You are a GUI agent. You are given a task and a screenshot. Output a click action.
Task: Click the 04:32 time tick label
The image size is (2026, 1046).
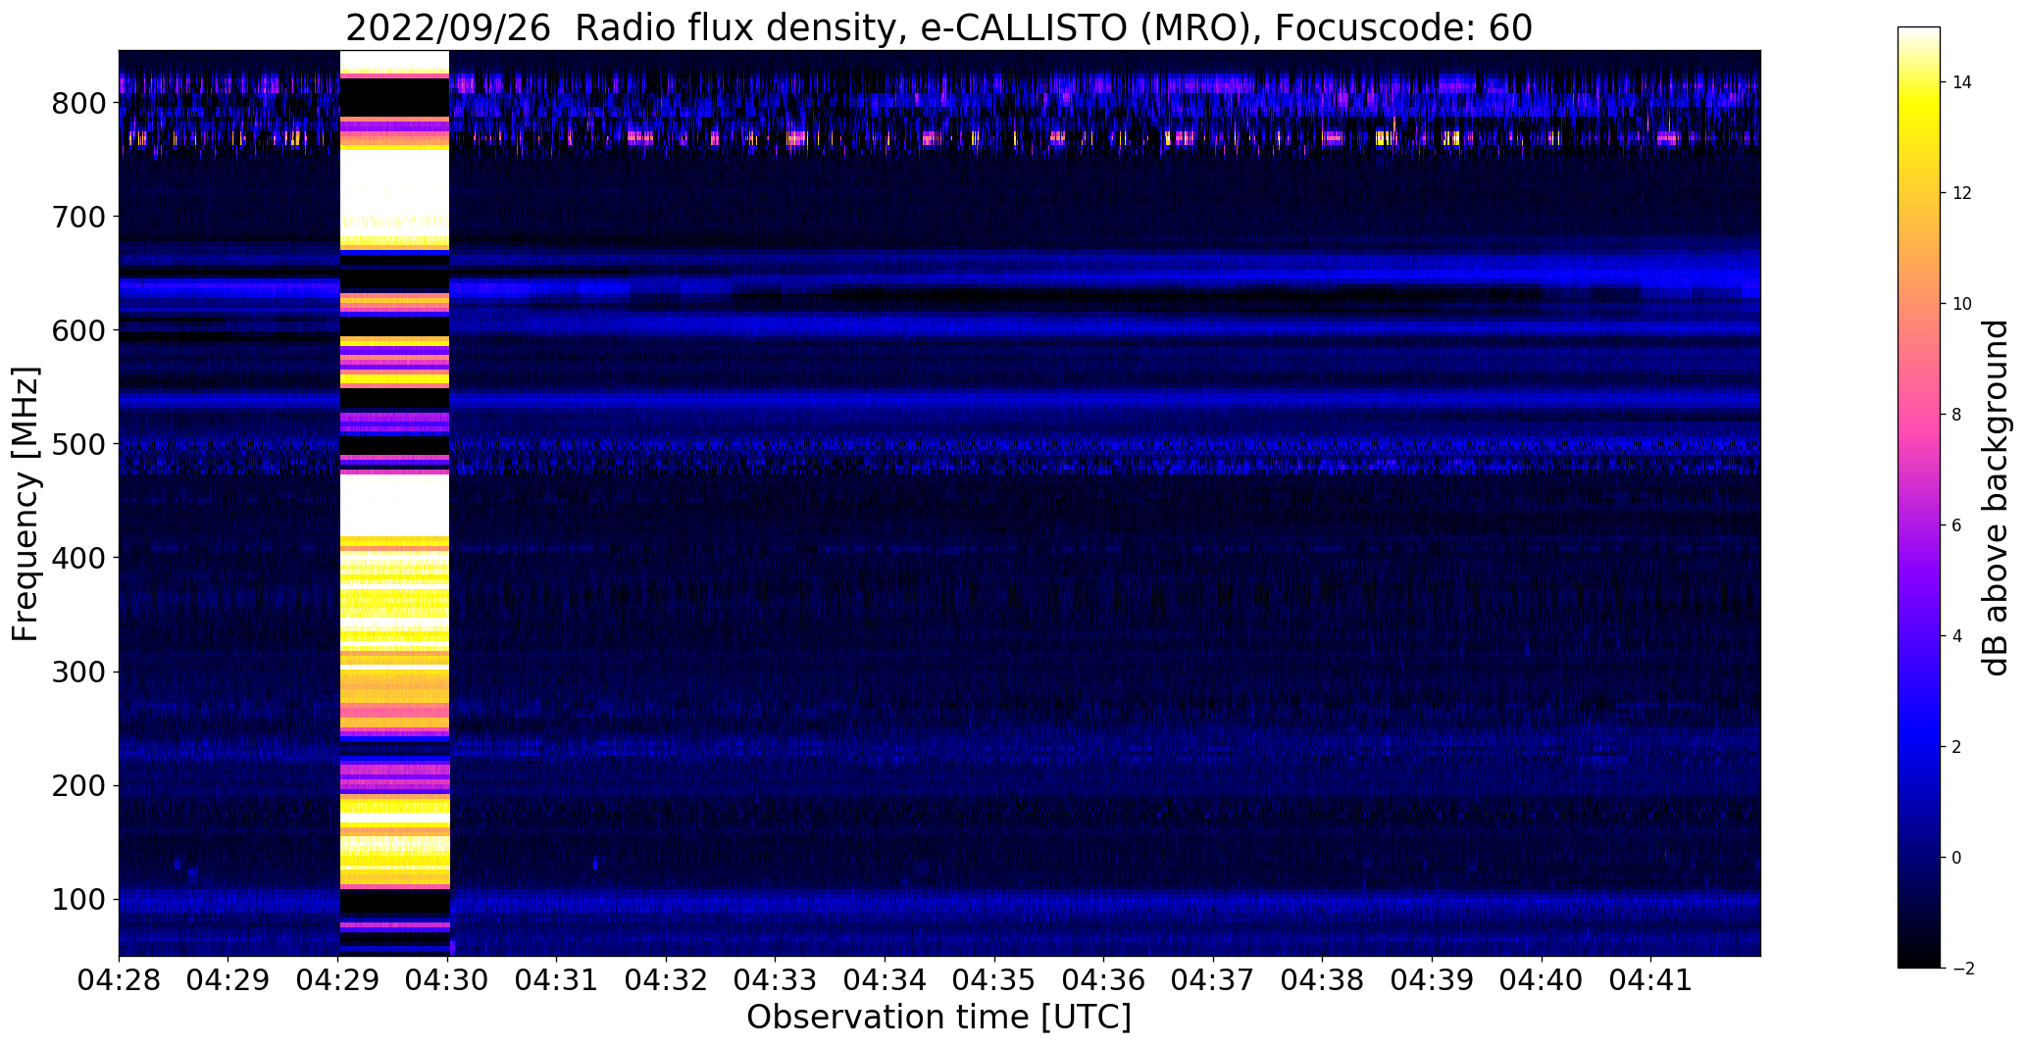[x=666, y=980]
